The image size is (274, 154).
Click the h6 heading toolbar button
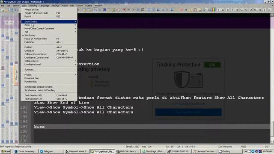tap(260, 10)
